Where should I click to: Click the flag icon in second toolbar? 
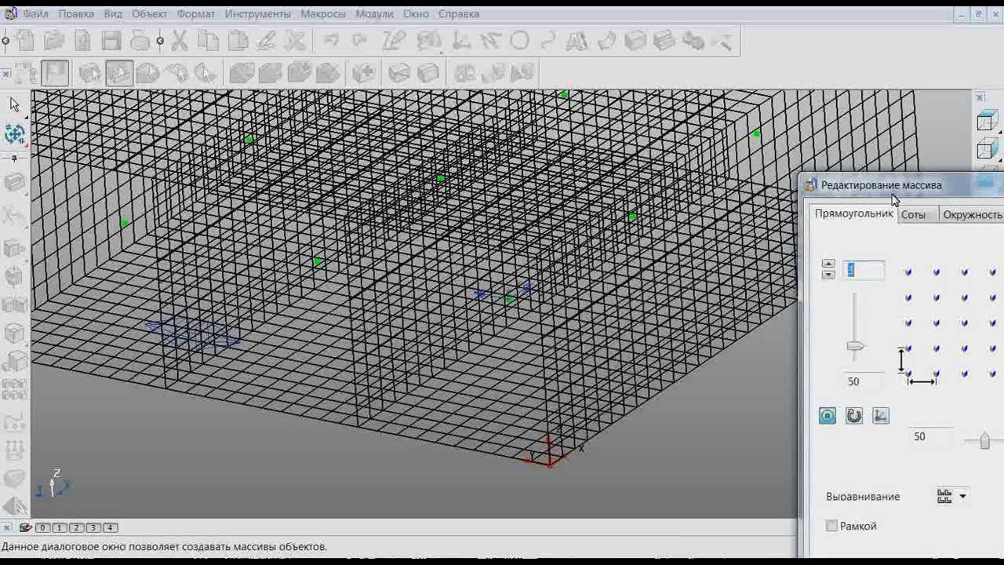click(x=55, y=73)
